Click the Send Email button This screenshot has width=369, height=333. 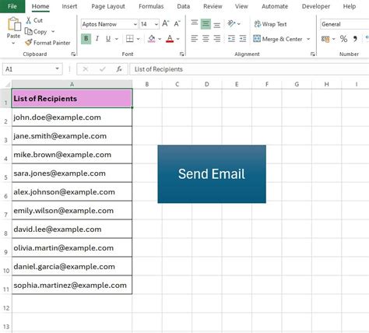(x=212, y=174)
